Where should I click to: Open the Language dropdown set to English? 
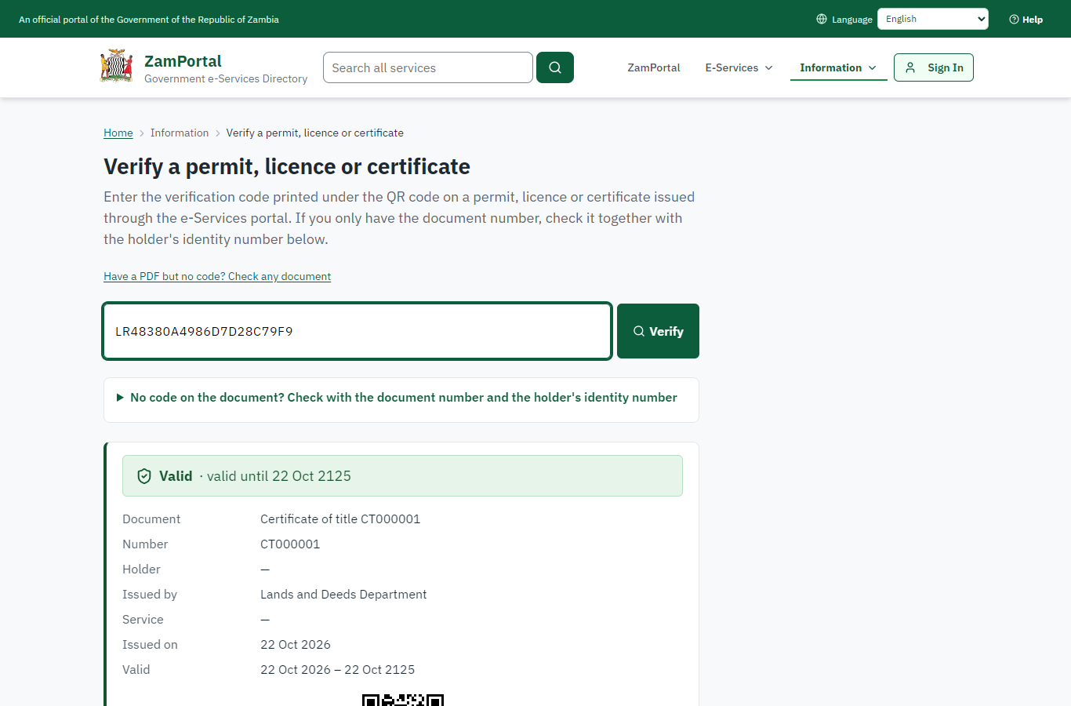[x=933, y=19]
